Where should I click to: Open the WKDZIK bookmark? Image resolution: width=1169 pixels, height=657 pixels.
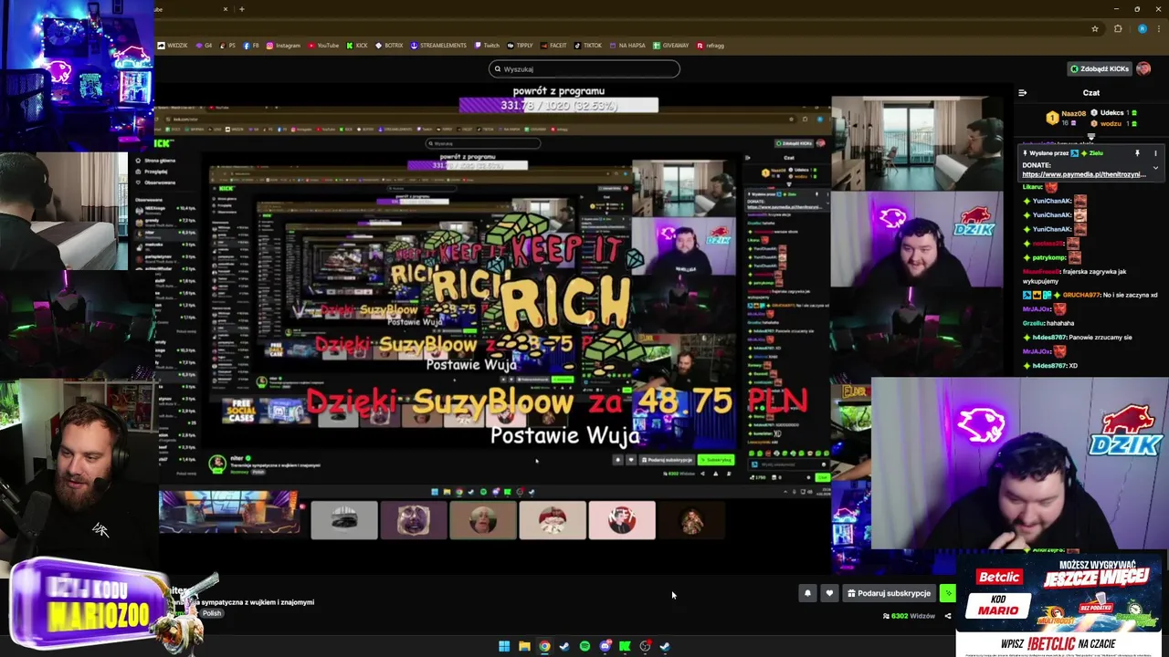[173, 45]
